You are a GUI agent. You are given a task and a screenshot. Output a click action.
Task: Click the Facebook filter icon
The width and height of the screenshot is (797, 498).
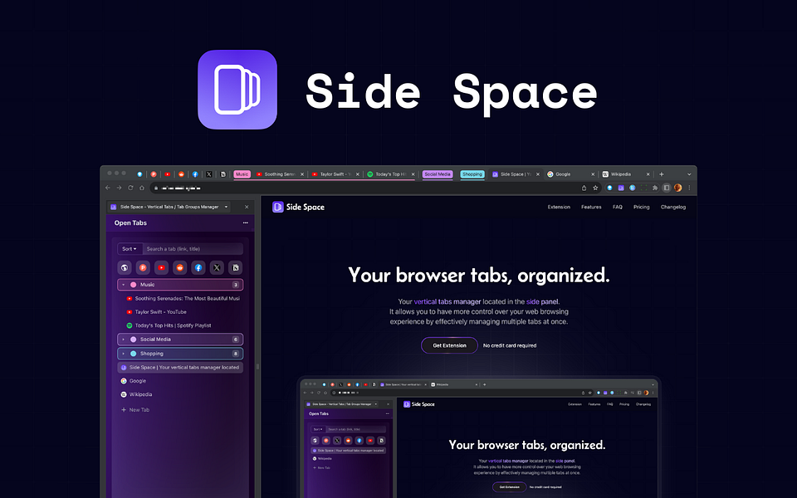click(198, 267)
